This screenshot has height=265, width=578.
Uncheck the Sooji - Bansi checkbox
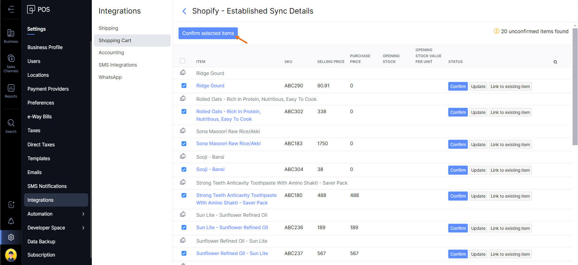184,169
